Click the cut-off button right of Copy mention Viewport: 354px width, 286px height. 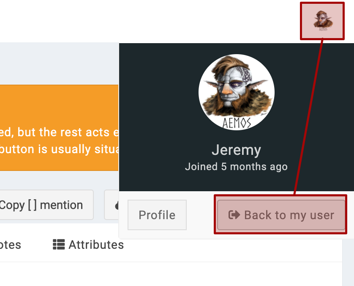112,205
